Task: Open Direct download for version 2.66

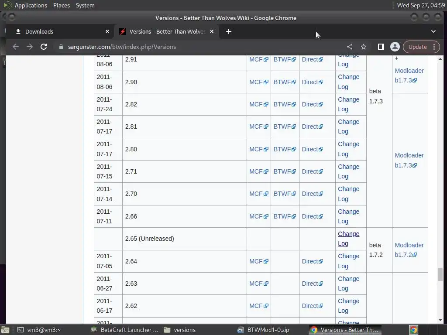Action: coord(312,216)
